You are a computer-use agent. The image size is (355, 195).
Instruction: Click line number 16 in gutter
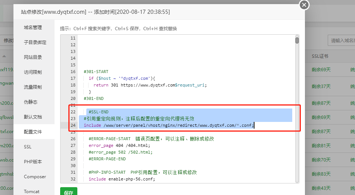click(73, 72)
